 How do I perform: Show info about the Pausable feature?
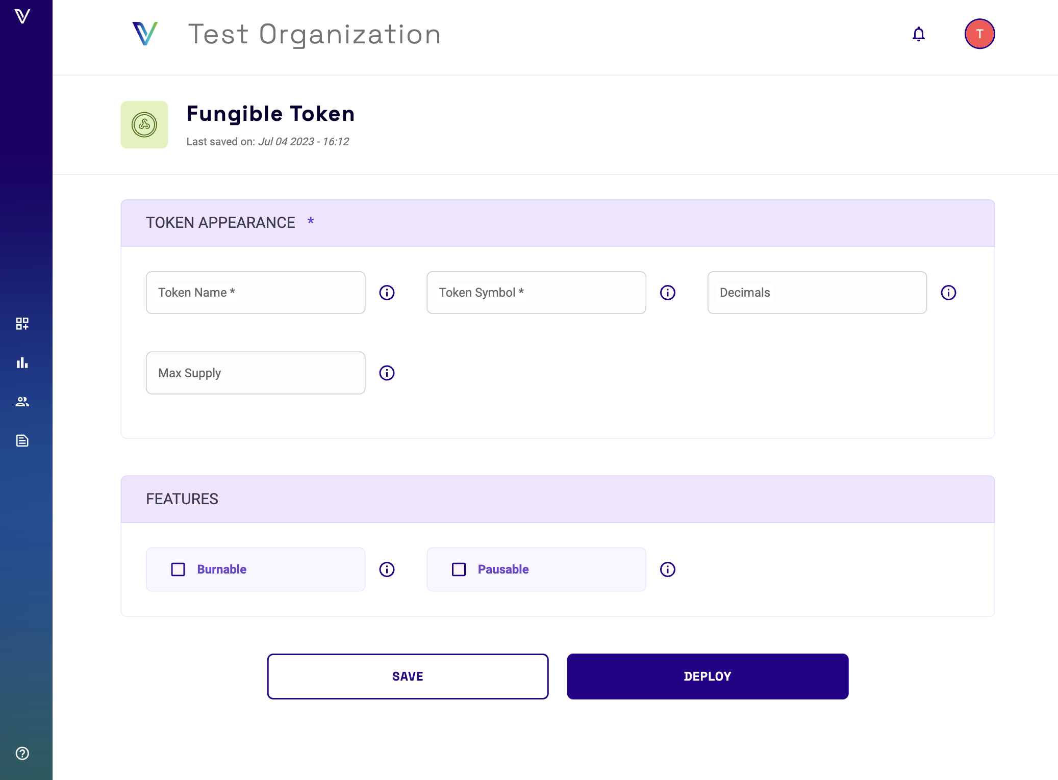(x=667, y=569)
